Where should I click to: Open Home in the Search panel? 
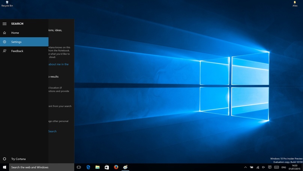click(x=15, y=33)
